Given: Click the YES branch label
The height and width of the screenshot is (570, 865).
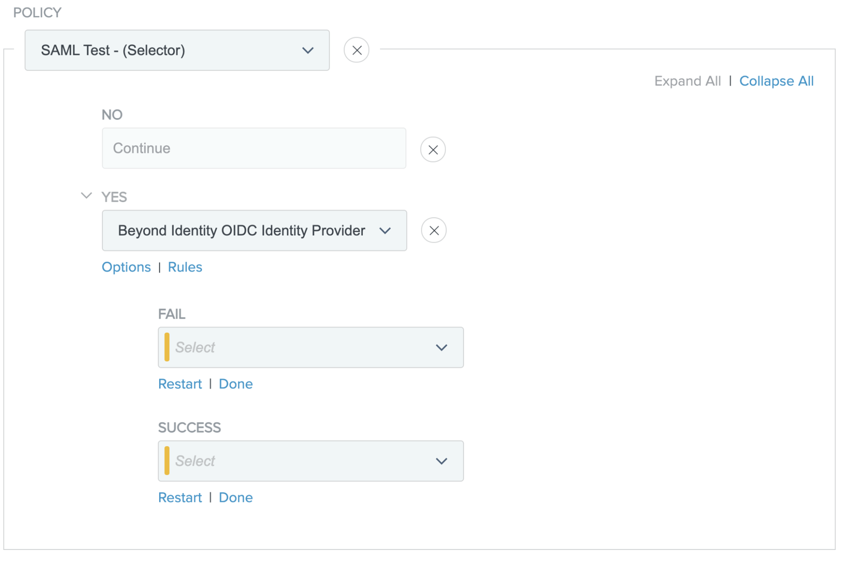Looking at the screenshot, I should click(114, 197).
